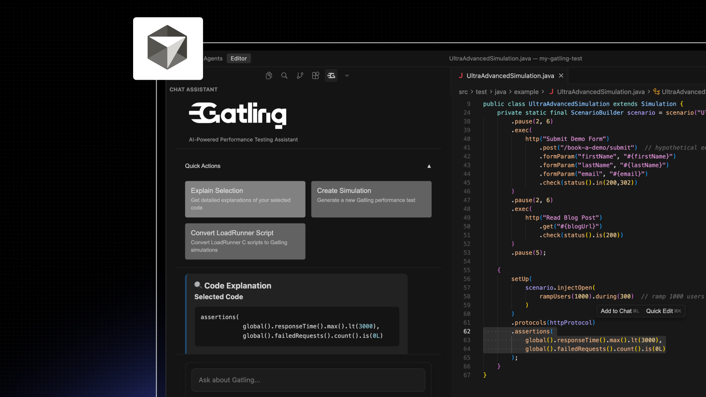Screen dimensions: 706x397
Task: Focus the Ask about Gatling input
Action: (308, 380)
